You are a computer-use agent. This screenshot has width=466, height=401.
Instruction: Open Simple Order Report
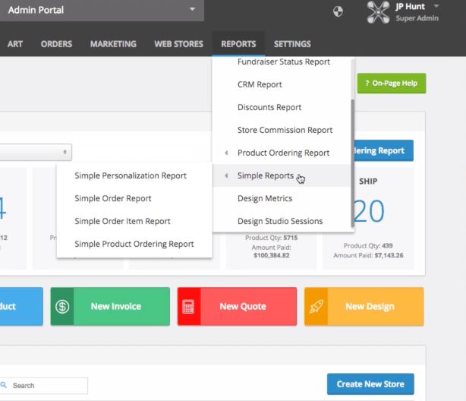pos(113,198)
